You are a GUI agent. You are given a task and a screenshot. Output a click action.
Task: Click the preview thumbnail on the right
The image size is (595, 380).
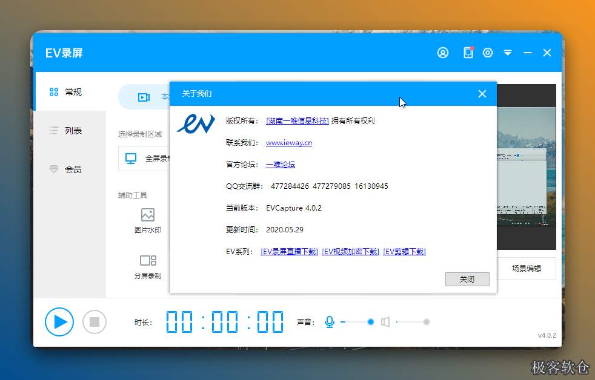point(527,166)
